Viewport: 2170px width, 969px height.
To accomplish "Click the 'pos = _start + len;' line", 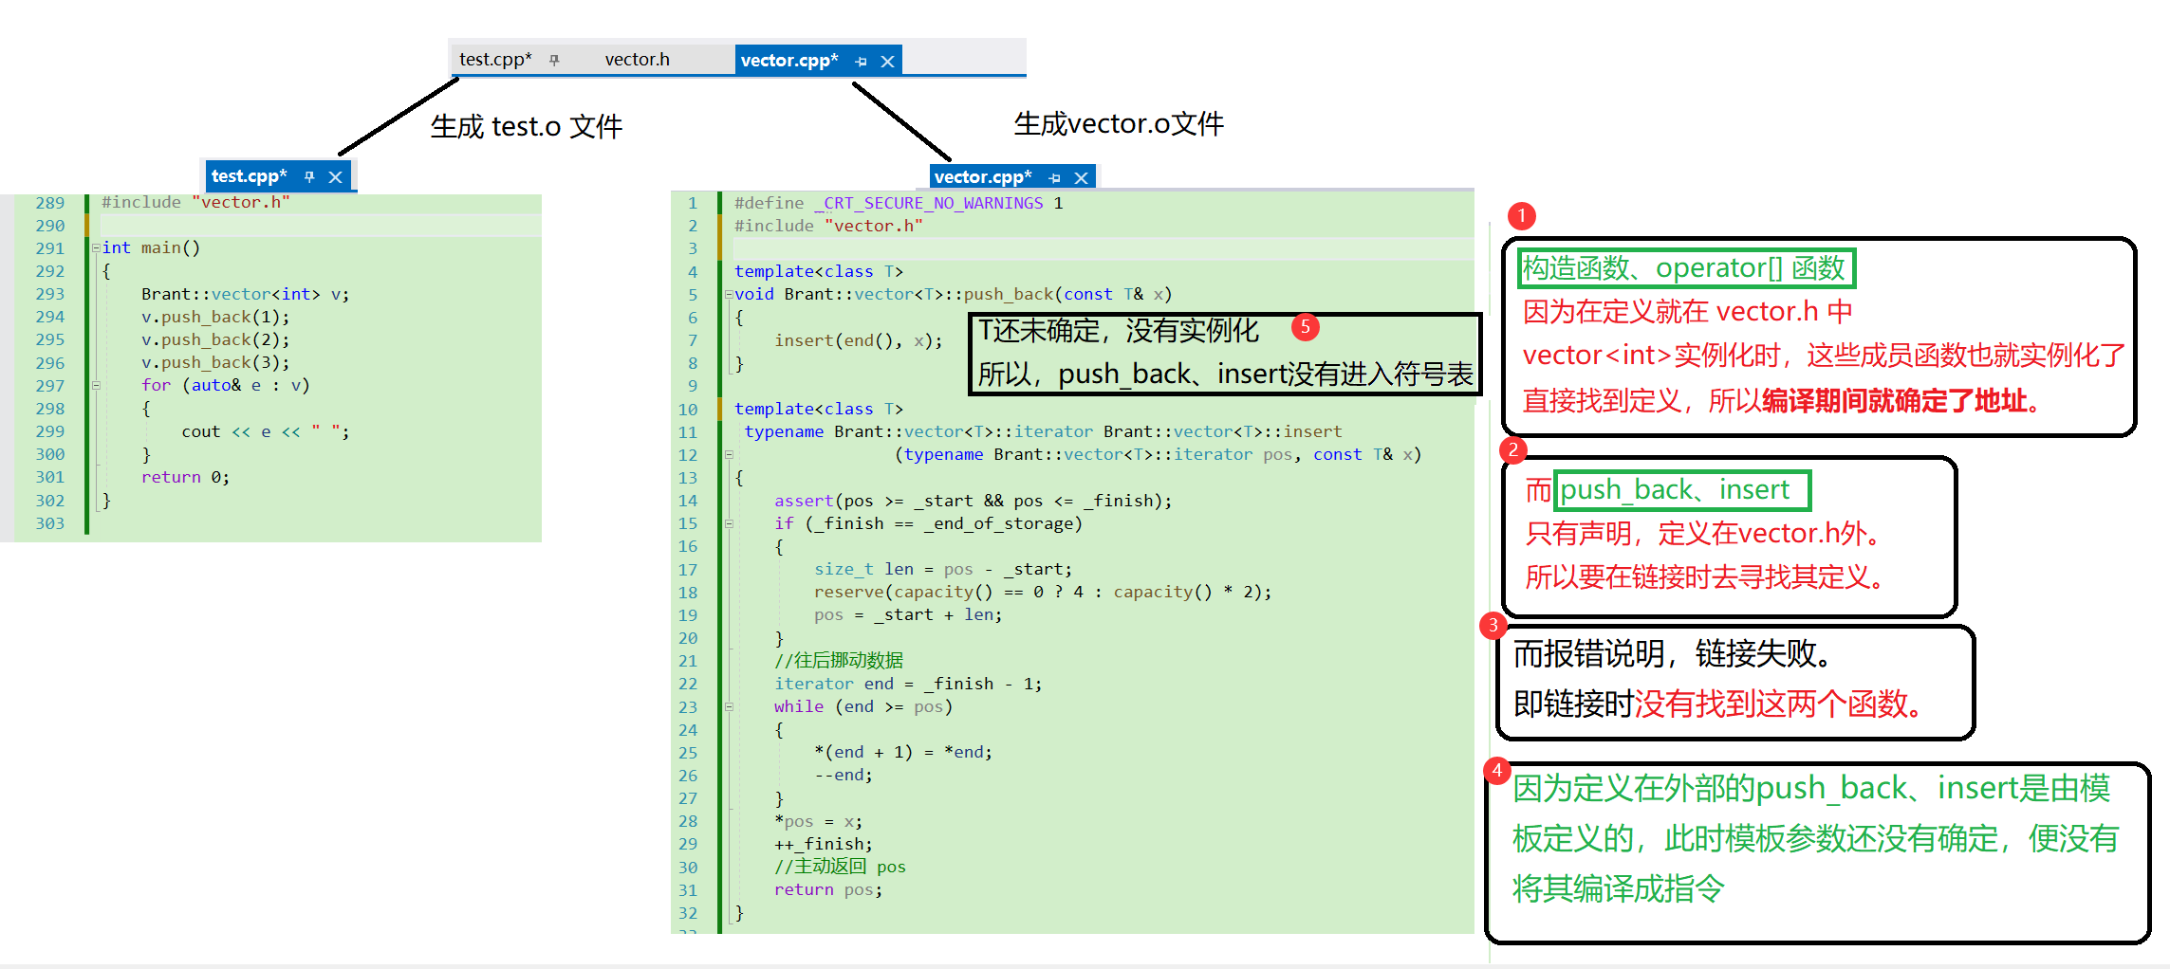I will (x=908, y=615).
